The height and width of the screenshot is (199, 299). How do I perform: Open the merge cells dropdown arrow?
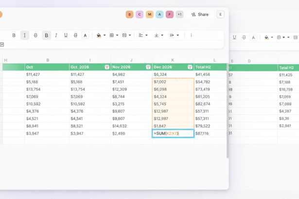point(130,35)
